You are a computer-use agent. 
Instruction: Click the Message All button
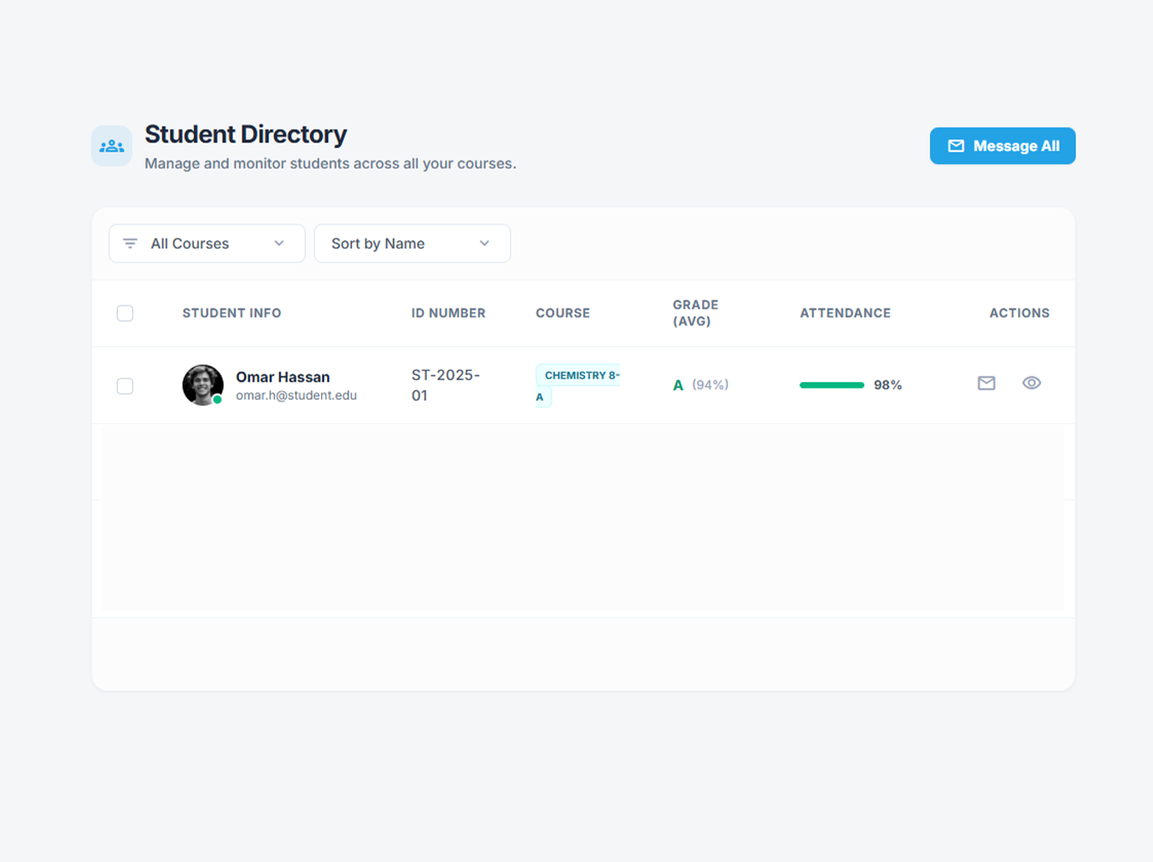(x=1002, y=146)
